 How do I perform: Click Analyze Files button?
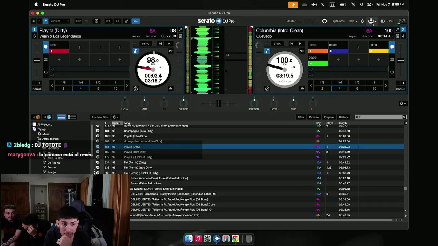coord(100,117)
